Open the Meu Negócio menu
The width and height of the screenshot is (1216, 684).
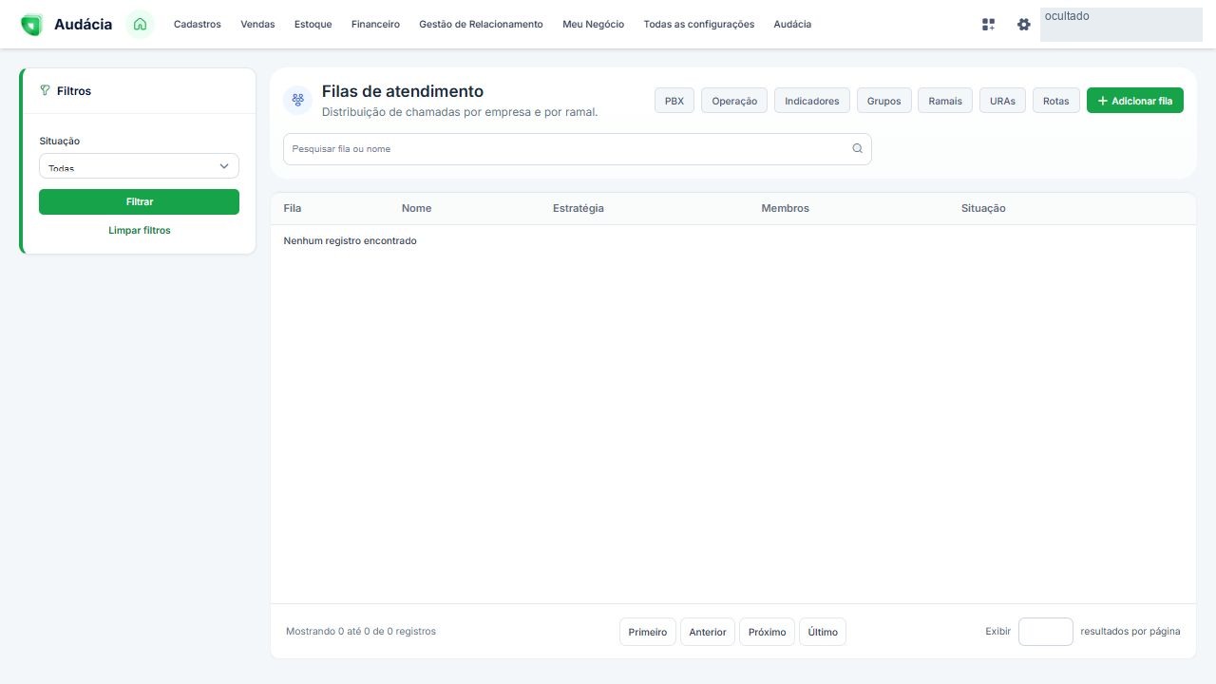click(593, 25)
